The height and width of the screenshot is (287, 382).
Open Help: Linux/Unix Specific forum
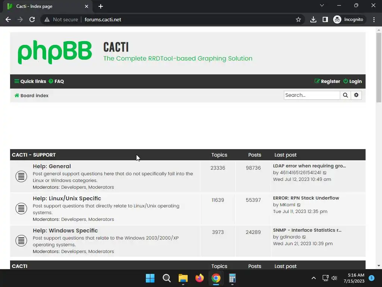67,198
